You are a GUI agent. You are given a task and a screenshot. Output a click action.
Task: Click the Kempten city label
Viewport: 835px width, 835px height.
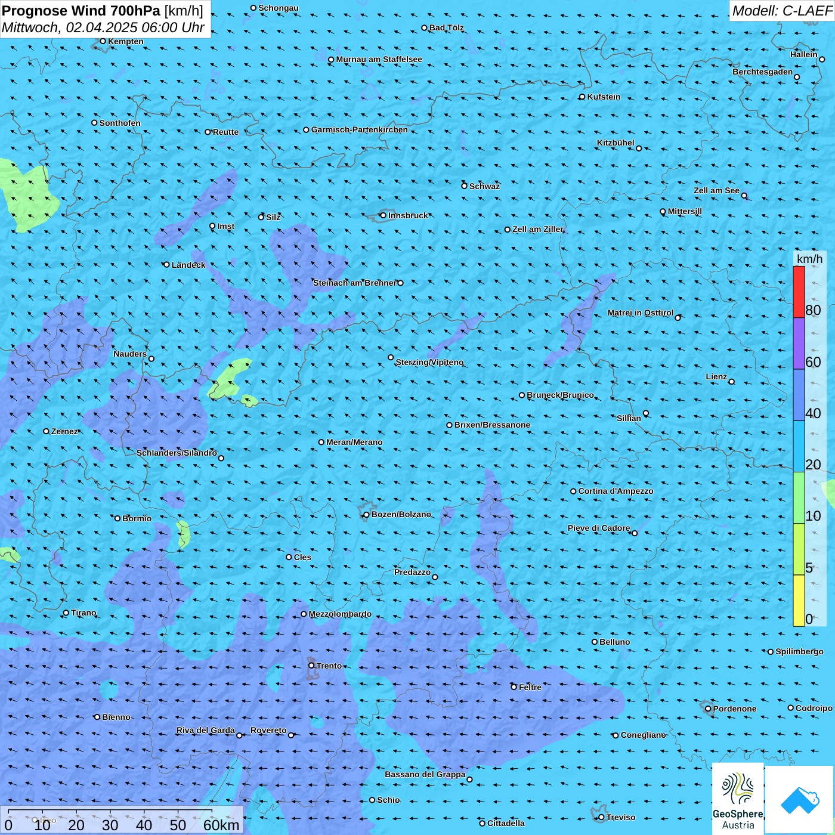126,41
